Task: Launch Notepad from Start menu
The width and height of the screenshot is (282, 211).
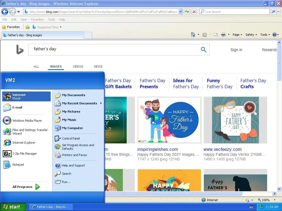Action: click(x=26, y=165)
